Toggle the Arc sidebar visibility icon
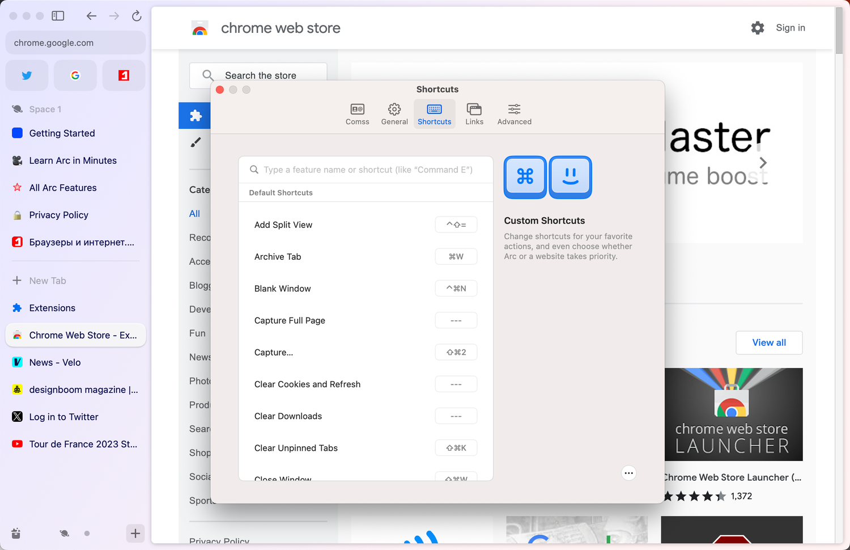The height and width of the screenshot is (550, 850). click(x=58, y=16)
